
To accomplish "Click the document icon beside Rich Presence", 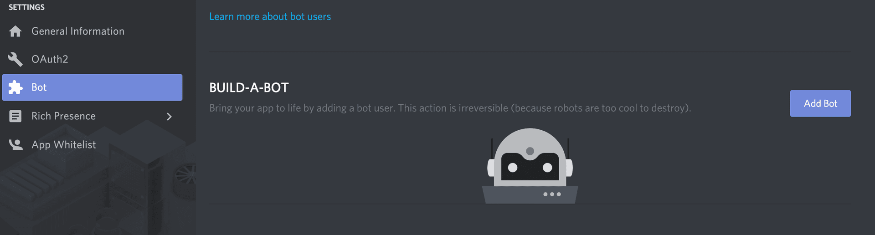I will point(15,116).
